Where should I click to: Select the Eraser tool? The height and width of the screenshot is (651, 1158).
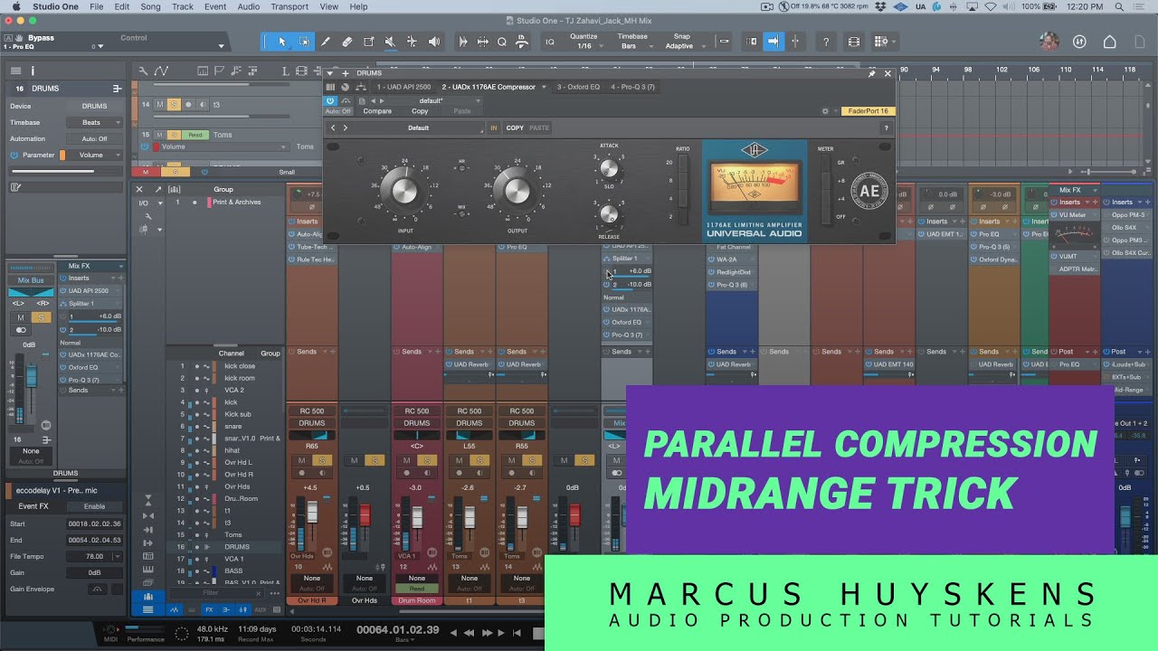tap(347, 42)
